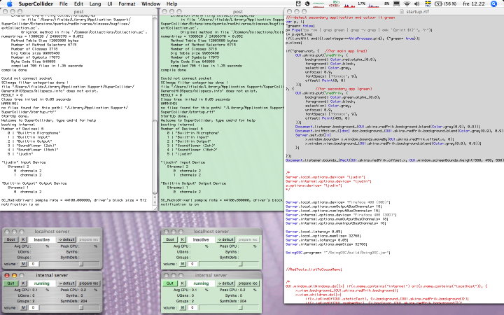Image resolution: width=504 pixels, height=315 pixels.
Task: Set gray localhost server as default
Action: (66, 240)
